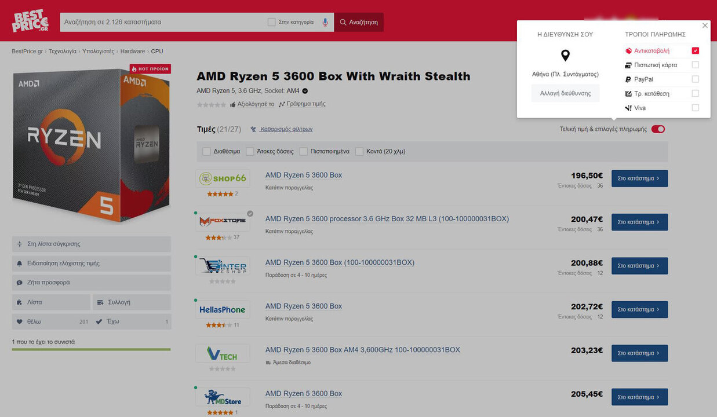Open the Winter e-shop store logo

click(x=223, y=266)
